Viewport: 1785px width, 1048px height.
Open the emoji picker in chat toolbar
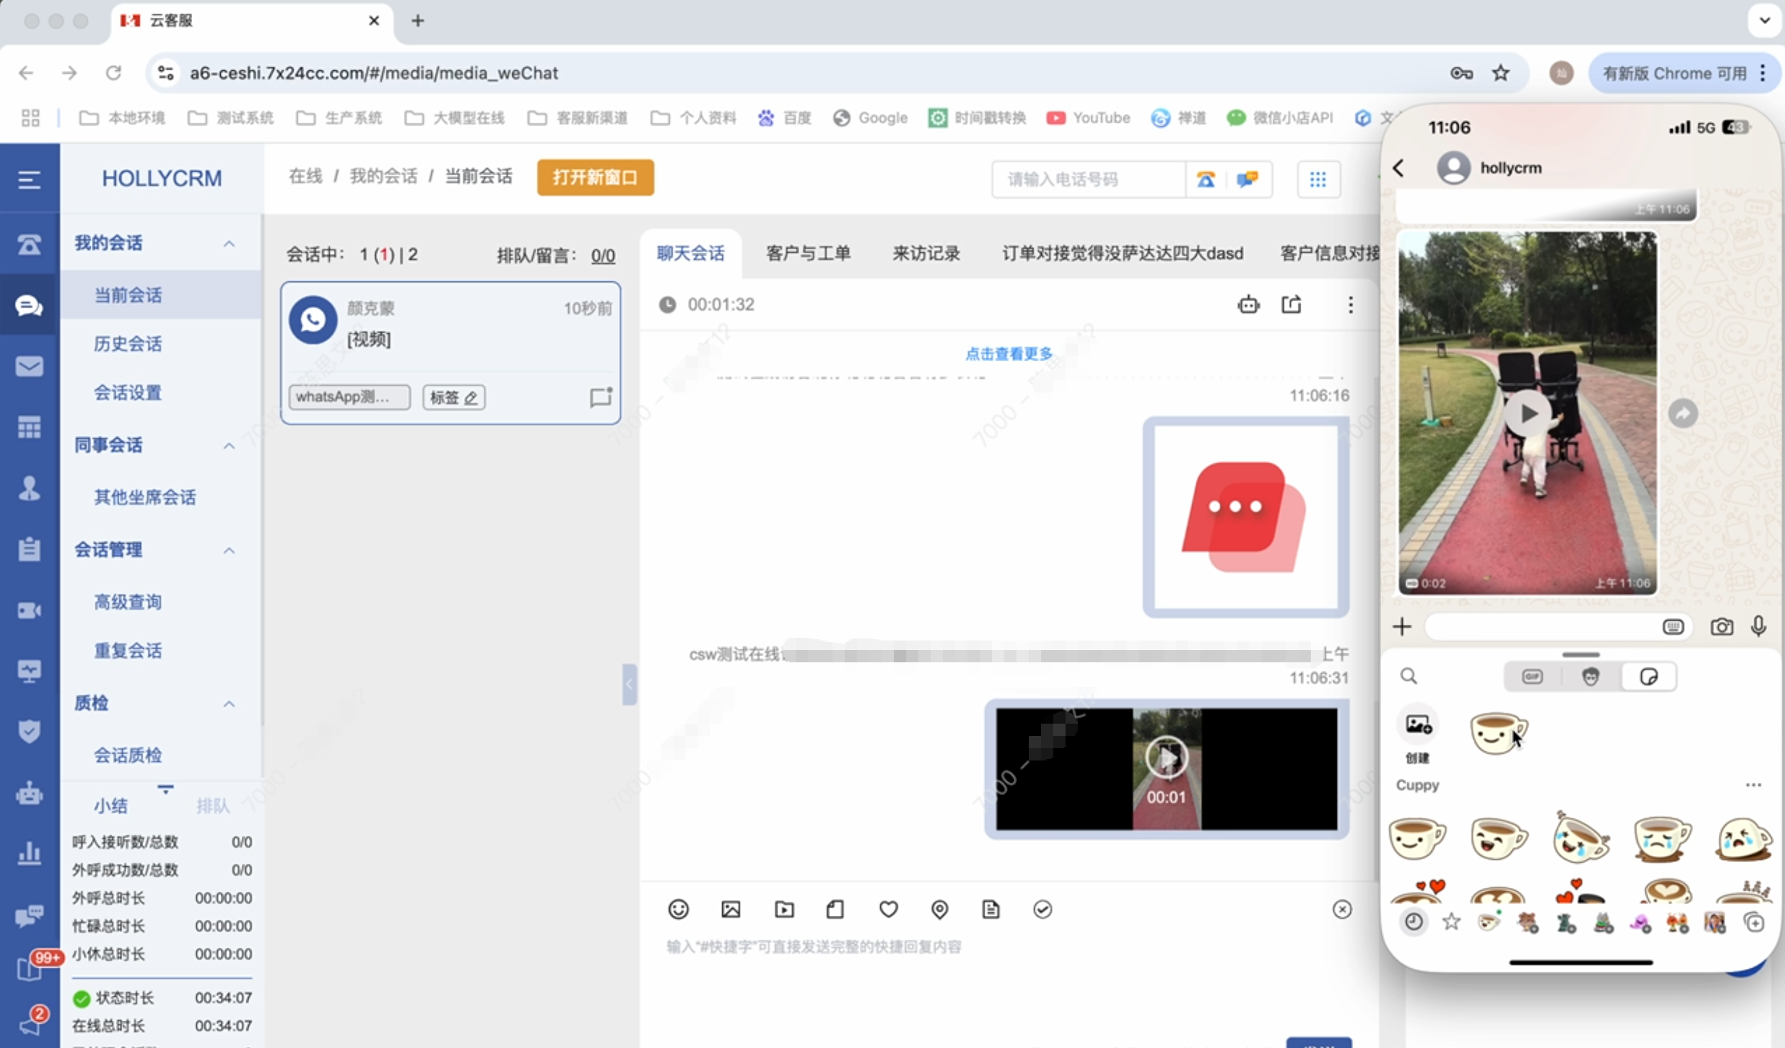[679, 909]
